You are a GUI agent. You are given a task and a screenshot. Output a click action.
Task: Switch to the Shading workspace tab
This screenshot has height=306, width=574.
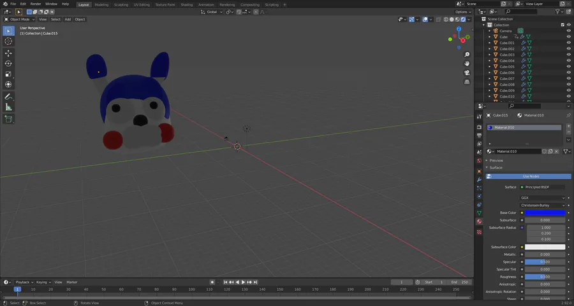[186, 4]
